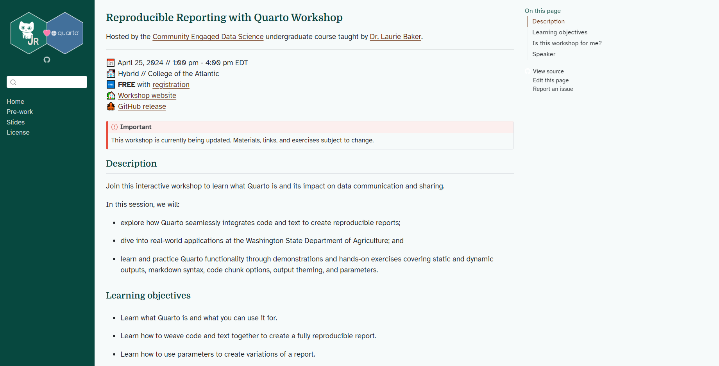Select Slides in the sidebar navigation
Image resolution: width=719 pixels, height=366 pixels.
15,122
